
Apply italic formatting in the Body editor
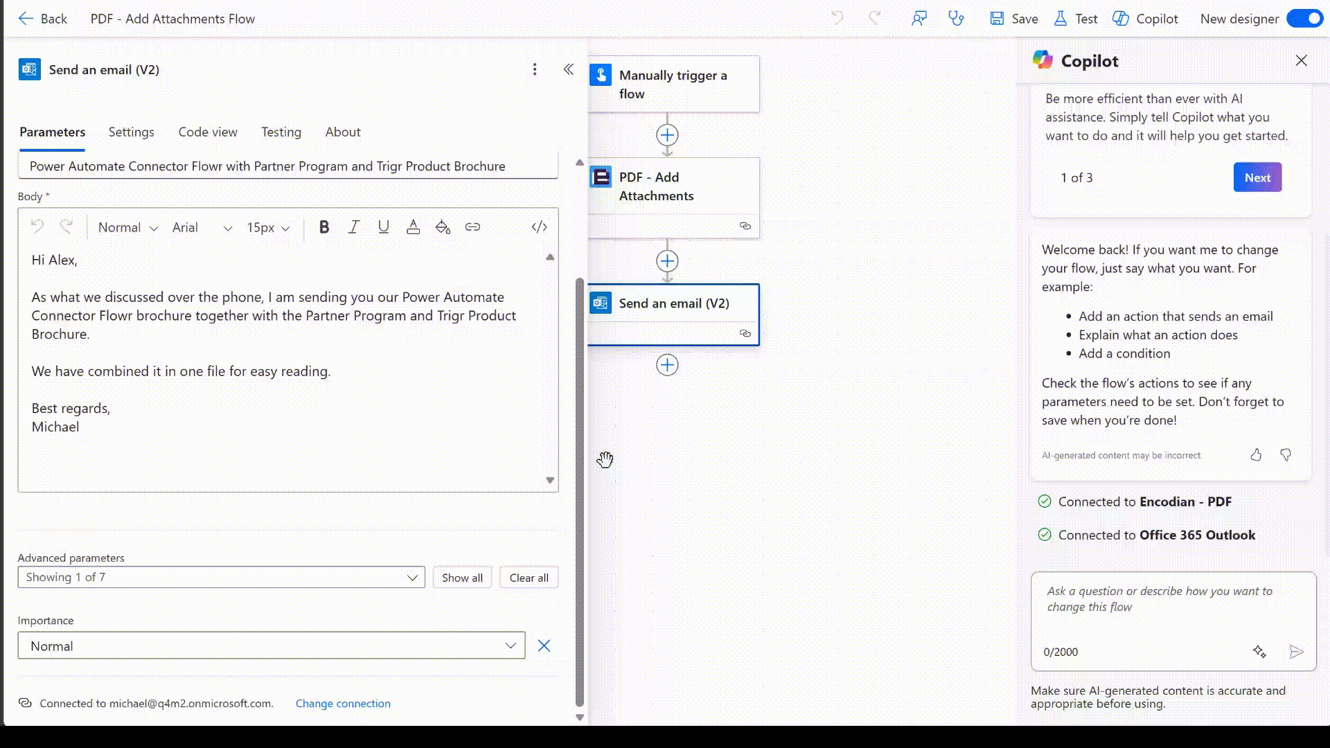(354, 226)
